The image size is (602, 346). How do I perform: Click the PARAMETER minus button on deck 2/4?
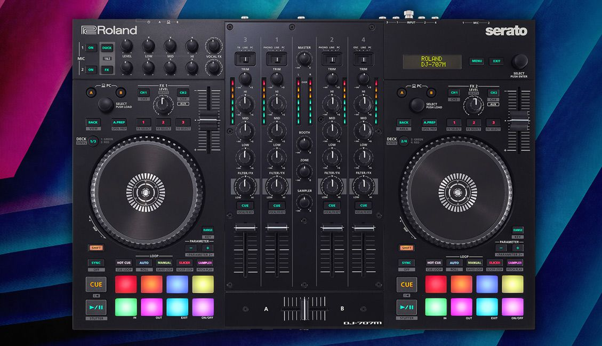[x=501, y=248]
